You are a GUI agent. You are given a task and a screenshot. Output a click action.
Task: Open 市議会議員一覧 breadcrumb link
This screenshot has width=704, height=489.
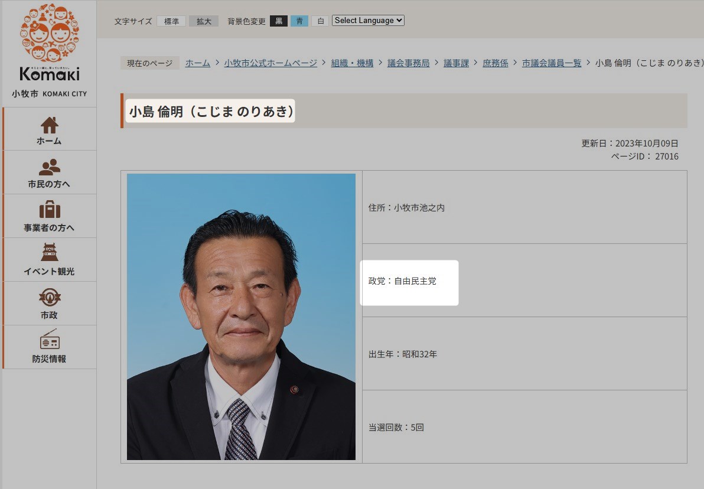click(x=552, y=63)
